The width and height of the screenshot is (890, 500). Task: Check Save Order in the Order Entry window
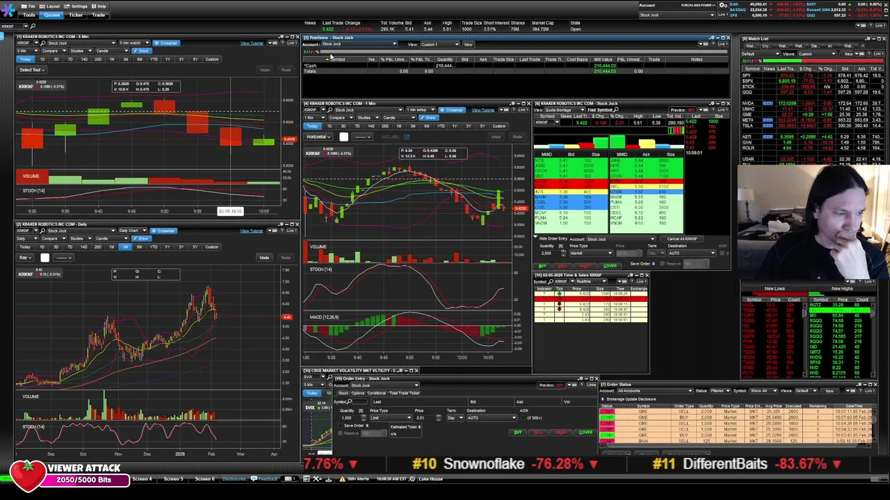(340, 426)
